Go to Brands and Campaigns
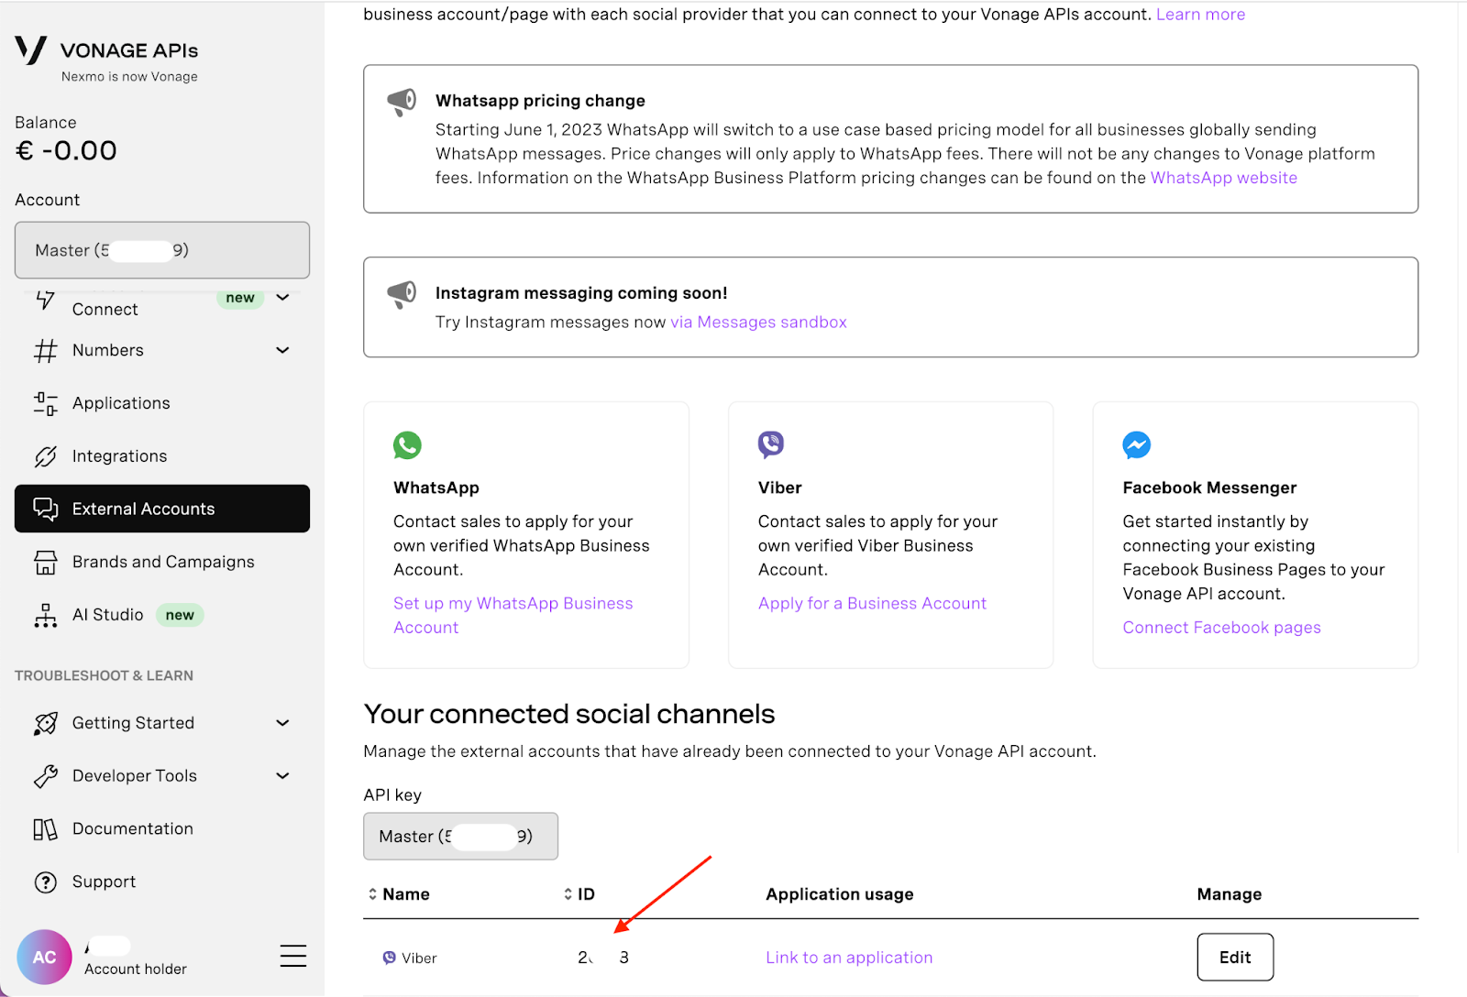Screen dimensions: 1467x997 (163, 562)
